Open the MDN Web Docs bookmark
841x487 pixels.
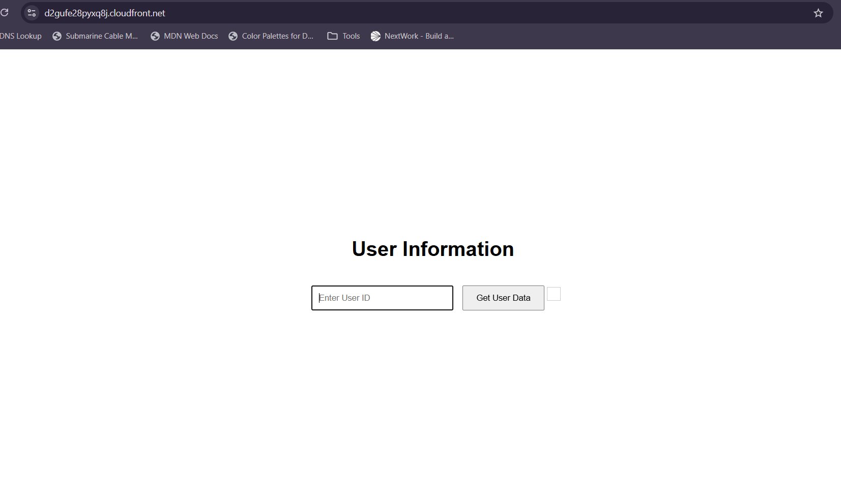tap(185, 36)
